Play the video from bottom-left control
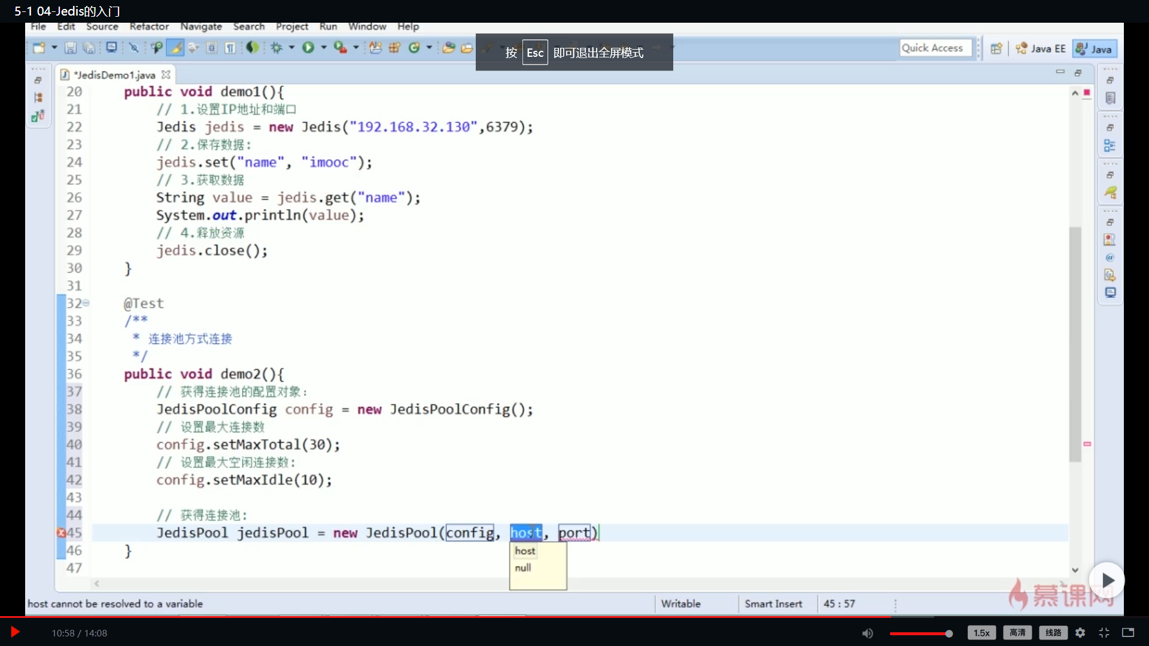The width and height of the screenshot is (1149, 646). point(15,632)
